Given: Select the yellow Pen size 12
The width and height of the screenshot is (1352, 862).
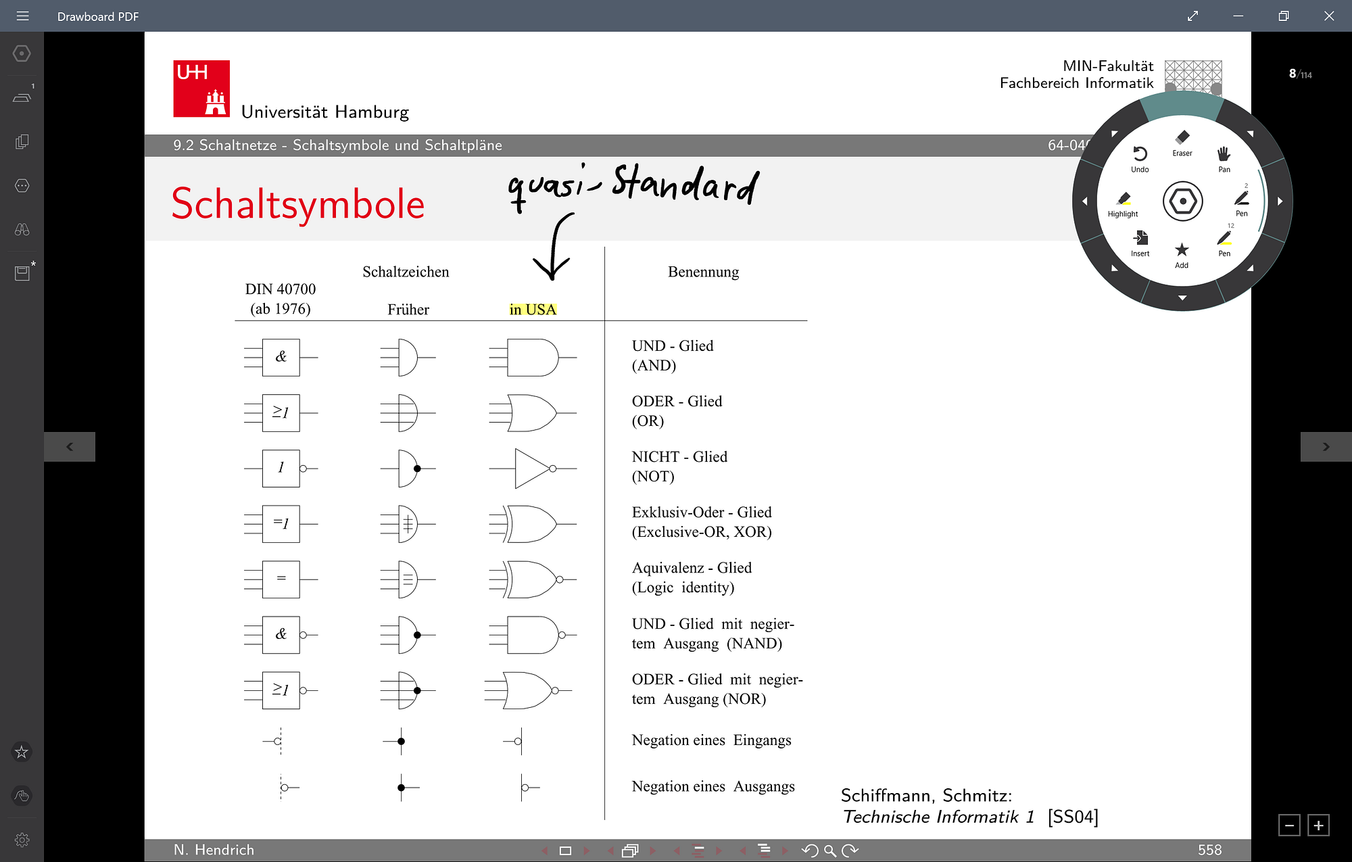Looking at the screenshot, I should [x=1224, y=243].
